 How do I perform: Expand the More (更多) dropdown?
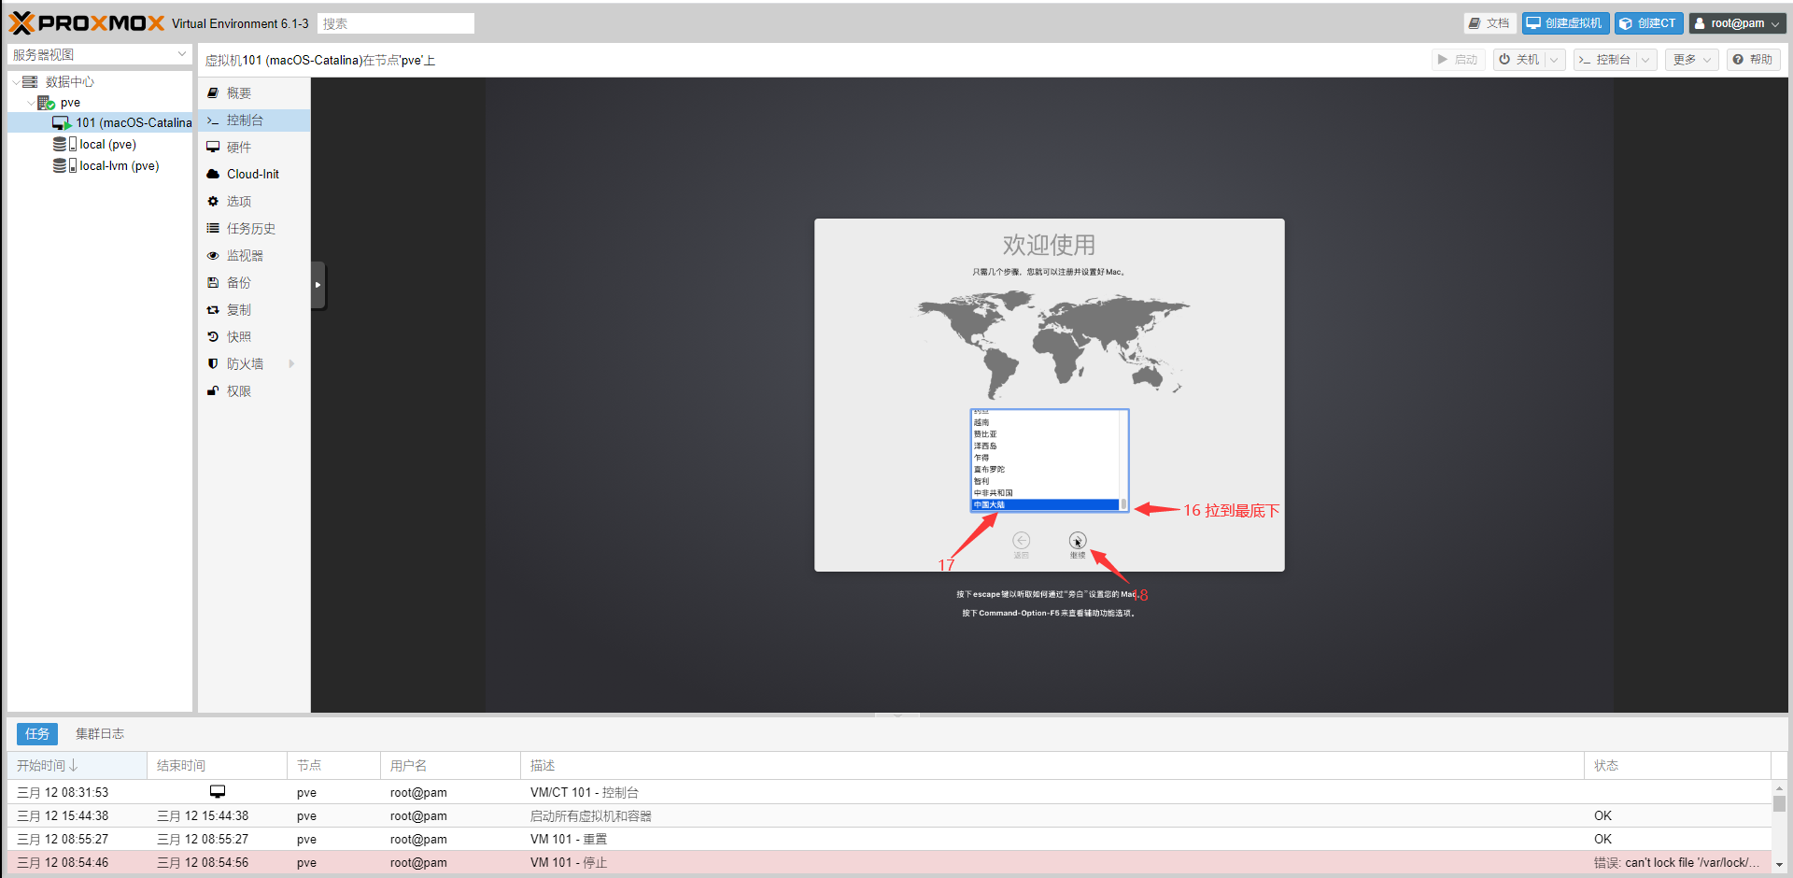1691,60
